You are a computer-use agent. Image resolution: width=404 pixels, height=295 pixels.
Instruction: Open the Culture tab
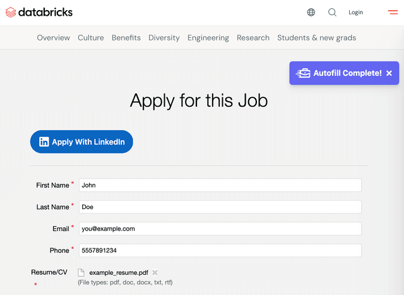click(x=90, y=38)
